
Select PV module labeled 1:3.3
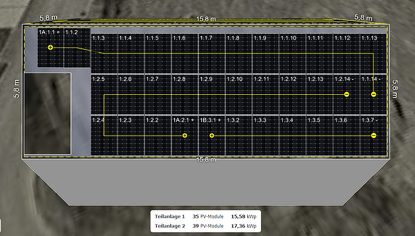(x=266, y=136)
